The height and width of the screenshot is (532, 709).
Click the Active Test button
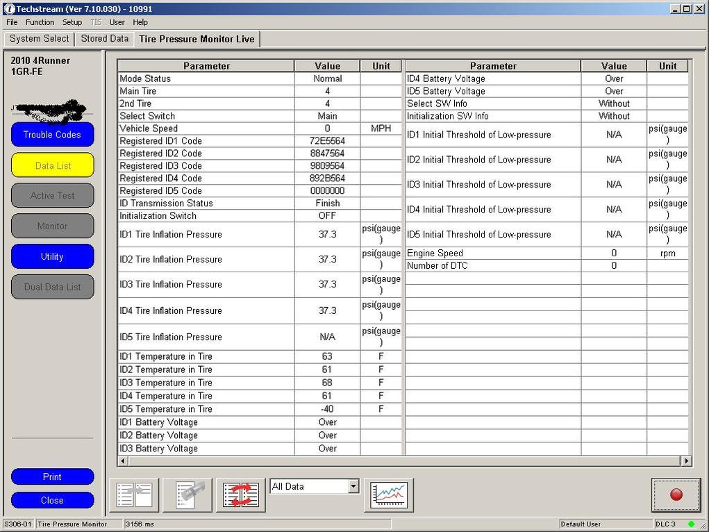coord(53,195)
